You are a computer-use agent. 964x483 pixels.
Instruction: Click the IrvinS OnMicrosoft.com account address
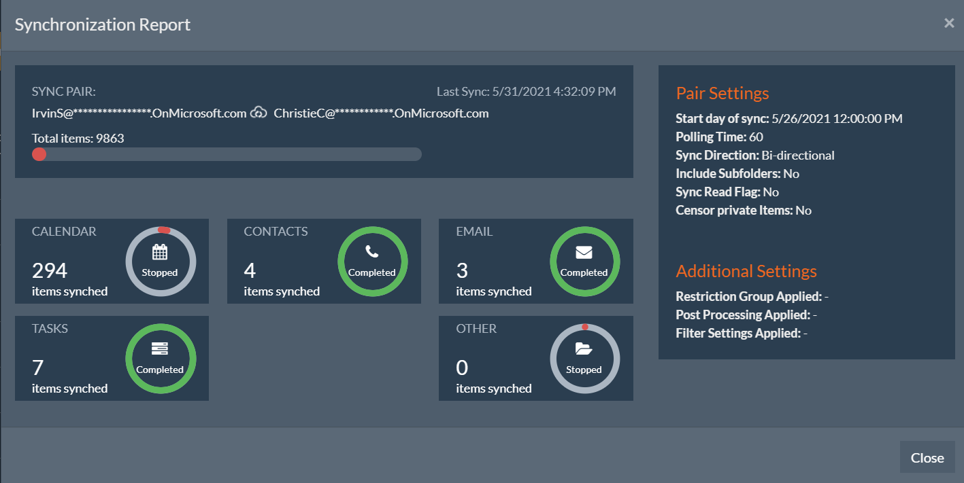[139, 113]
